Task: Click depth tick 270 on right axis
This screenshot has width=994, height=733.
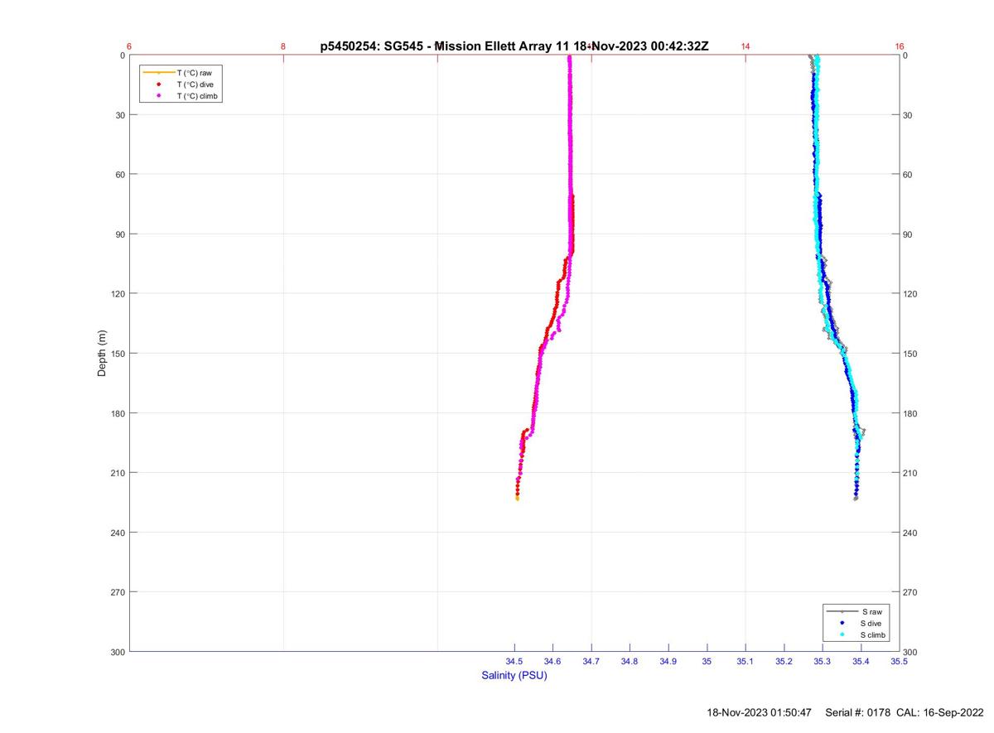Action: click(x=912, y=592)
